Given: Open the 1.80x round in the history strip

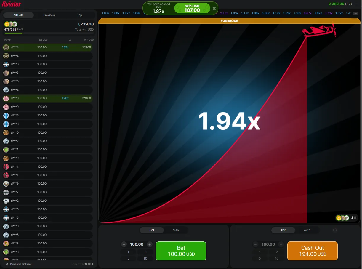Looking at the screenshot, I should 116,13.
